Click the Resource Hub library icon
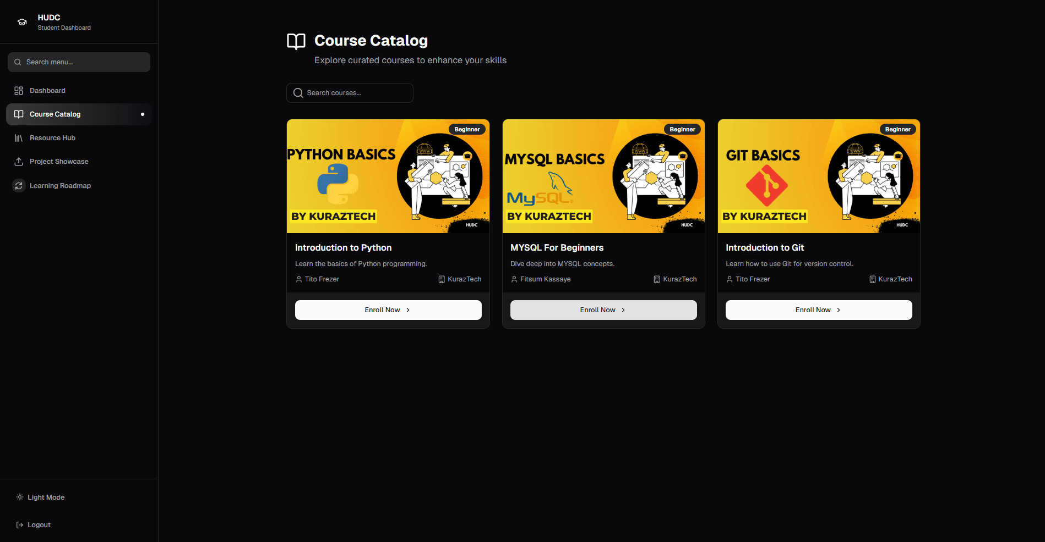 19,138
